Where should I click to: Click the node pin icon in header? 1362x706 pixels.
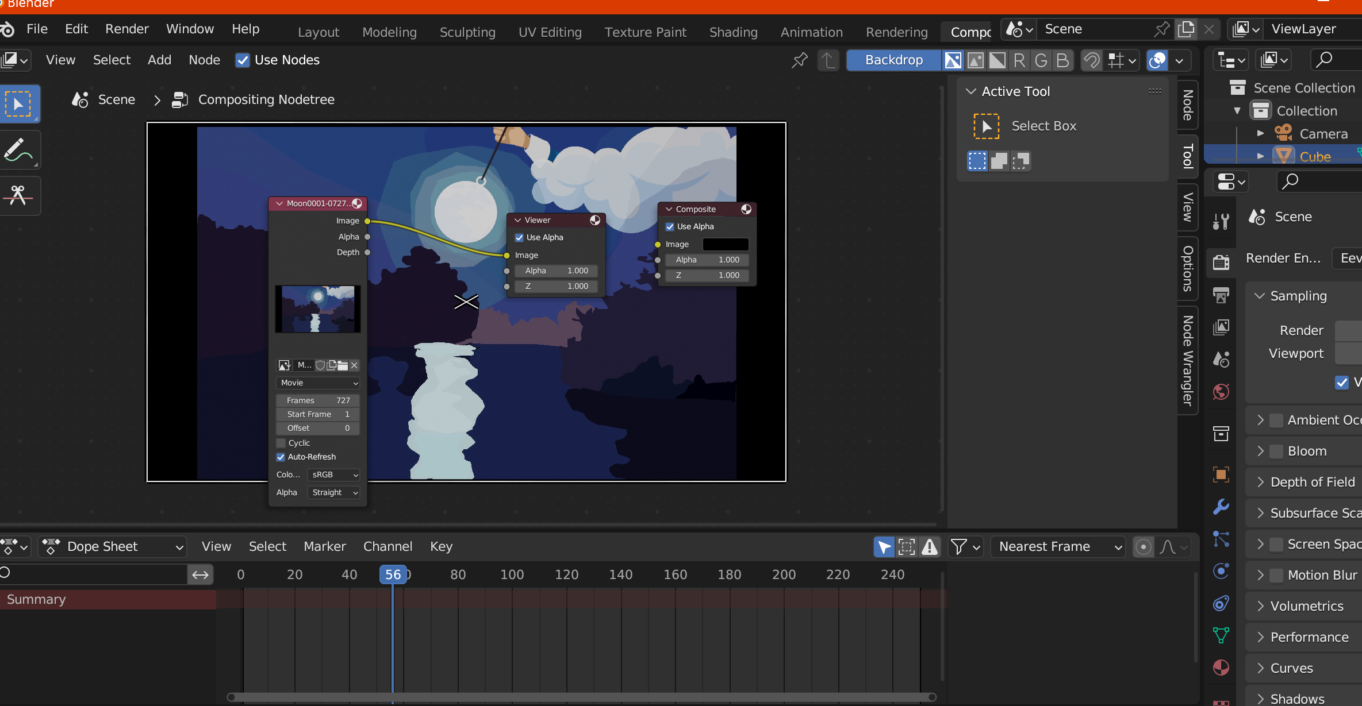pos(800,60)
